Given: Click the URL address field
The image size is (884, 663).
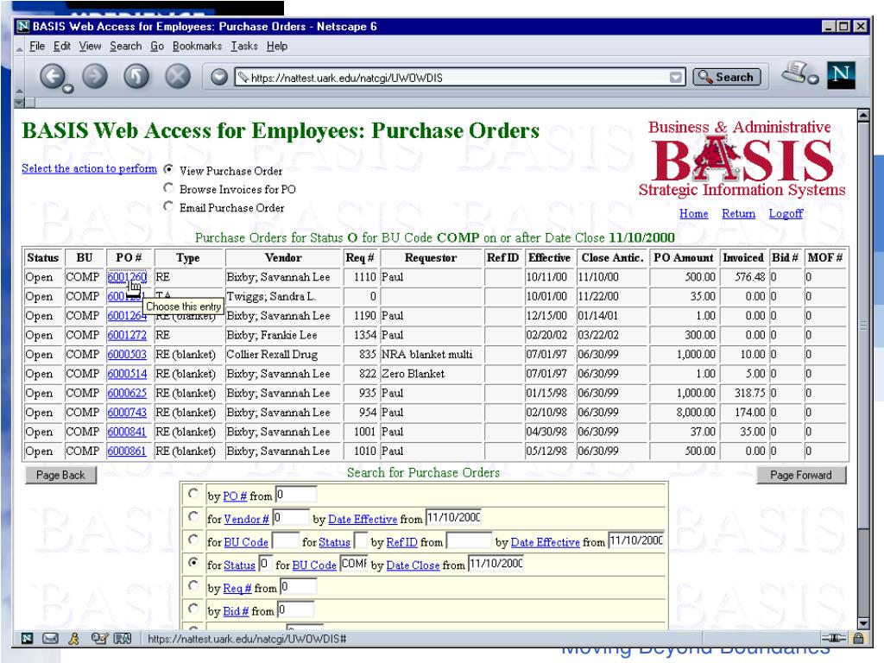Looking at the screenshot, I should click(459, 77).
